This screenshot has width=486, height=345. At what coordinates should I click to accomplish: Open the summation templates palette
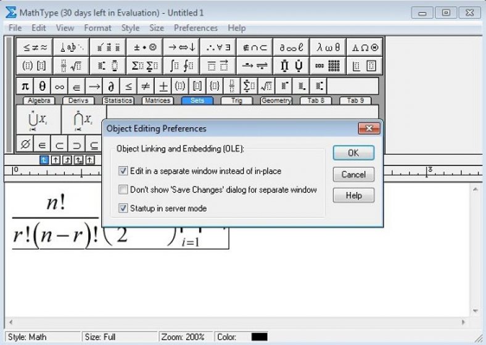click(145, 65)
